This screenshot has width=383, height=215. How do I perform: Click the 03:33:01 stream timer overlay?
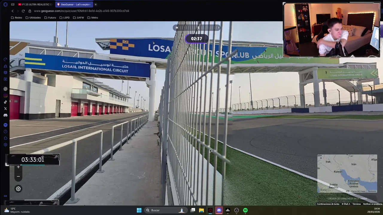[x=33, y=159]
